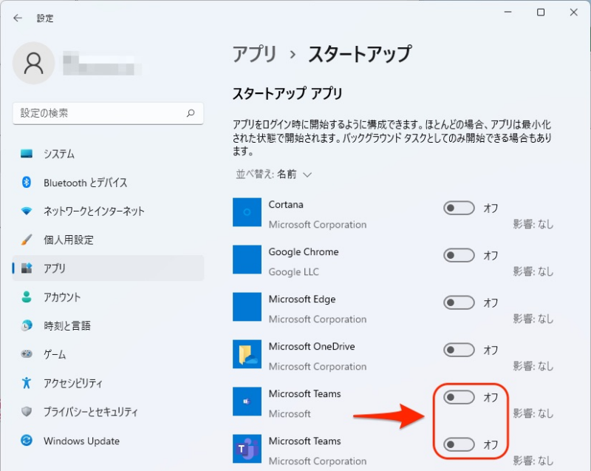Open プライバシーとセキュリティ settings
This screenshot has height=471, width=591.
pos(108,411)
